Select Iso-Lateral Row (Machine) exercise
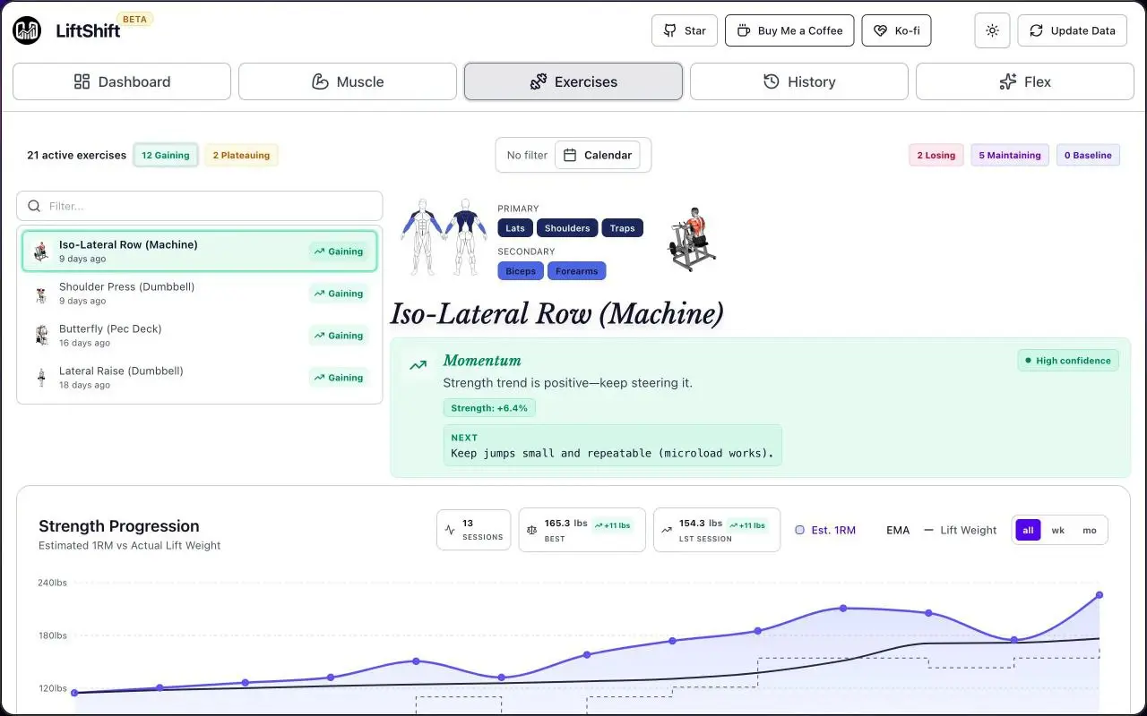The image size is (1147, 716). pyautogui.click(x=199, y=251)
